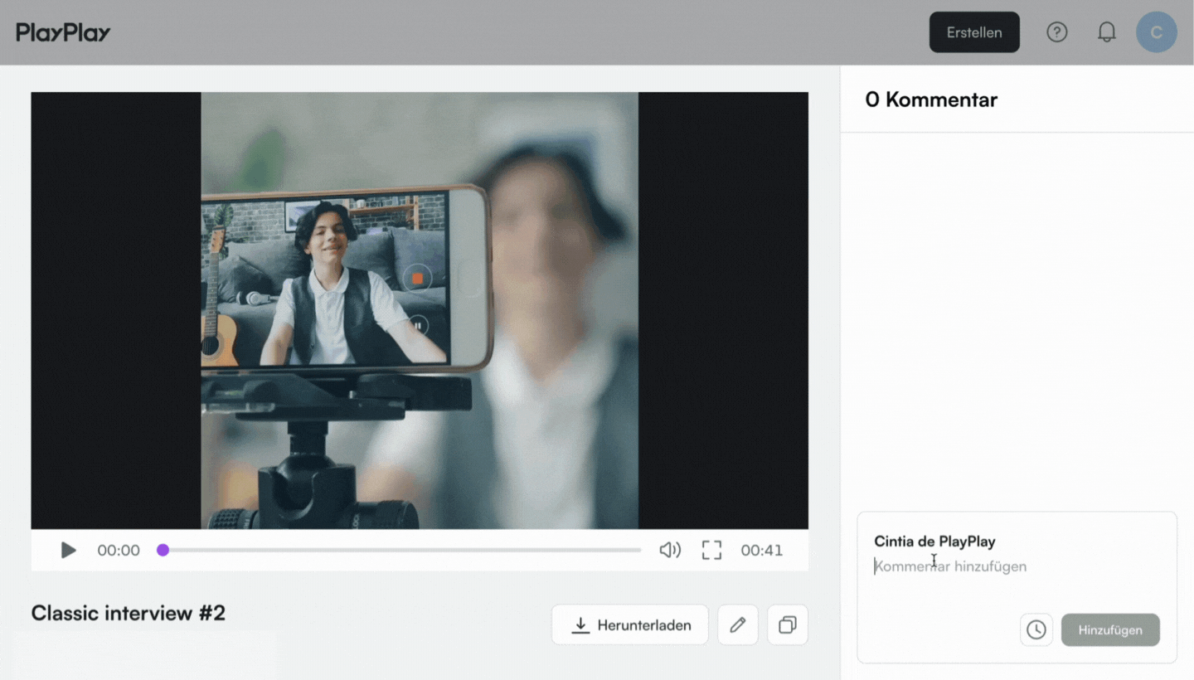Click the Classic interview #2 title
Screen dimensions: 1194x680
pyautogui.click(x=129, y=613)
